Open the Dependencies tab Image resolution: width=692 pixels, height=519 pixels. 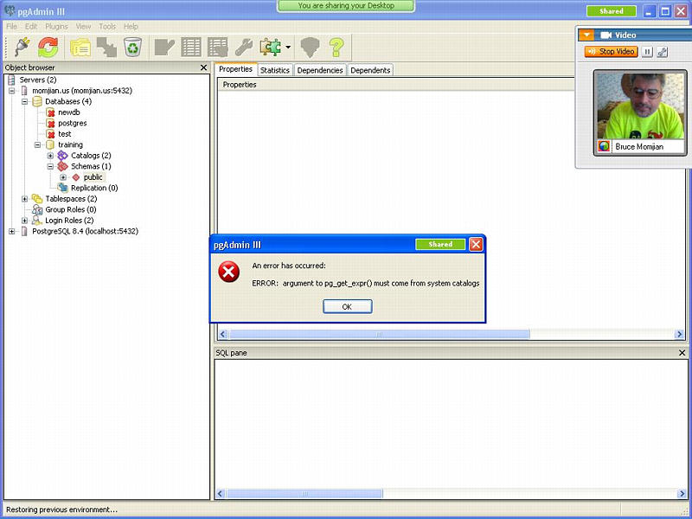[x=320, y=70]
